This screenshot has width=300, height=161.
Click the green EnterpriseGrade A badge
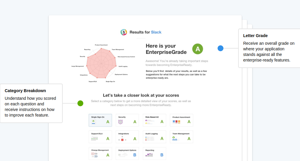click(198, 49)
